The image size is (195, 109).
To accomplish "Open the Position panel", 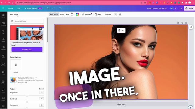I will point(108,14).
